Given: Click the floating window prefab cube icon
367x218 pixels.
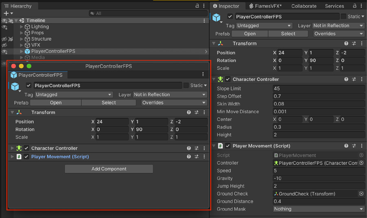Looking at the screenshot, I should (15, 86).
